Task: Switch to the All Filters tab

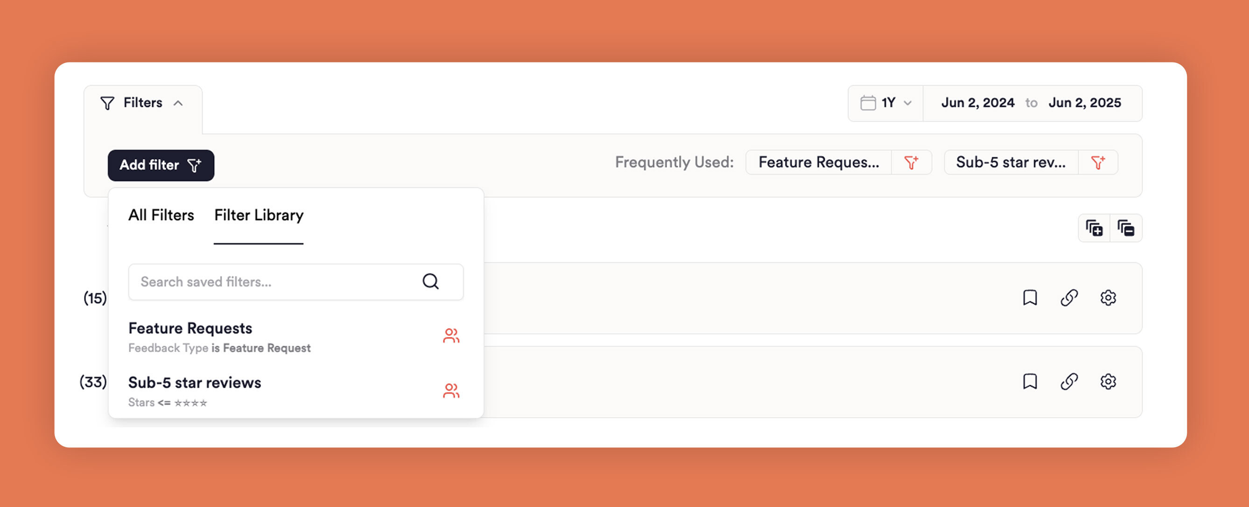Action: [x=161, y=215]
